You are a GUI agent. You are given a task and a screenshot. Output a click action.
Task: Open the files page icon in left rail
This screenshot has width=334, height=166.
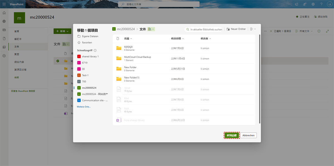tap(4, 38)
